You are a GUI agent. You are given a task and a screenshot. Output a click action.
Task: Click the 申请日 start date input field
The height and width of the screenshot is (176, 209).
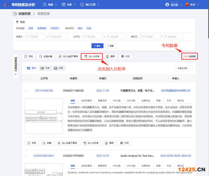(35, 37)
